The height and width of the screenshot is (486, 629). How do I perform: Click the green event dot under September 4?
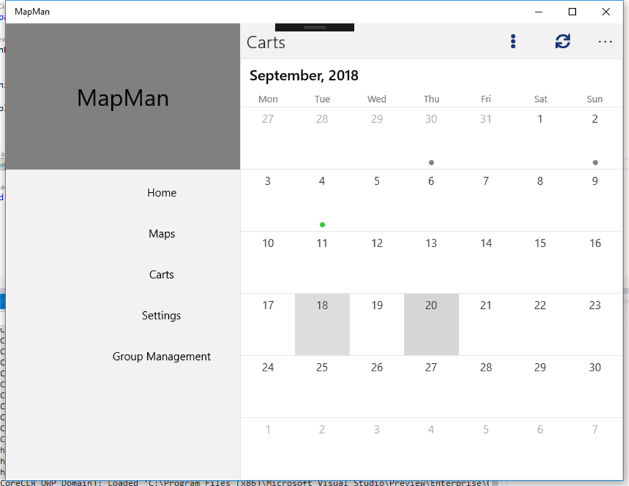322,224
